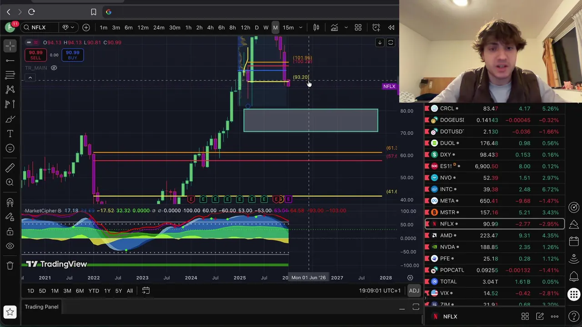This screenshot has width=582, height=327.
Task: Open the candlestick chart style selector
Action: (316, 28)
